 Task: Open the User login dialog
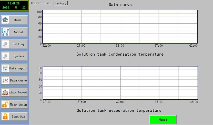[14, 105]
